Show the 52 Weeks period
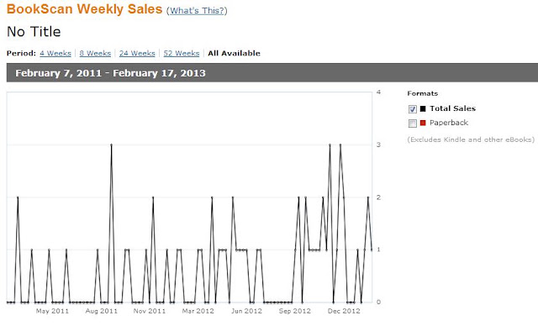This screenshot has height=326, width=538. [182, 53]
